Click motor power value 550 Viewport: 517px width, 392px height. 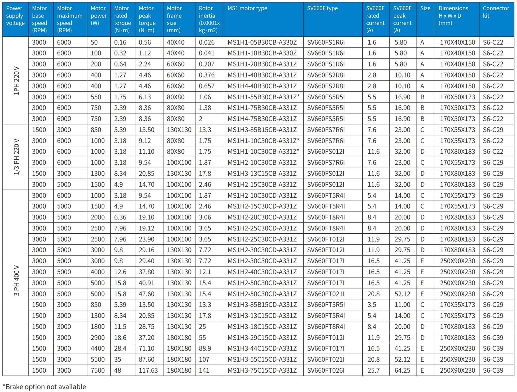click(96, 97)
